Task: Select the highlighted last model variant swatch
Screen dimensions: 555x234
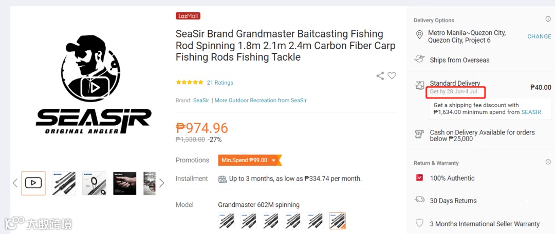Action: click(x=337, y=221)
